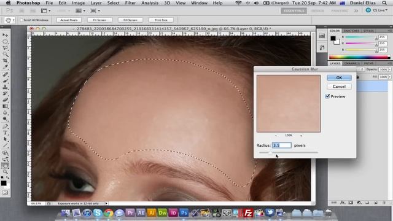Click the Print Size button
This screenshot has width=393, height=221.
point(161,20)
